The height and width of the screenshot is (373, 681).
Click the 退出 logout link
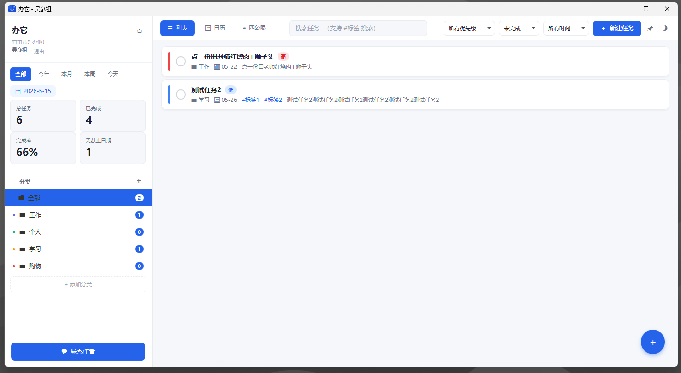39,52
